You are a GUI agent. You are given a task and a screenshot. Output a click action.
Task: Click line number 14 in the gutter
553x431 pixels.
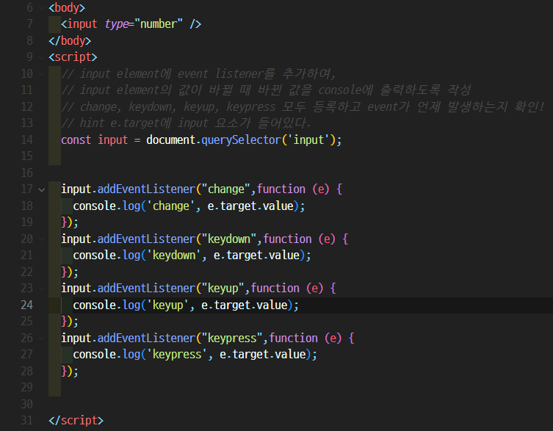(x=26, y=140)
